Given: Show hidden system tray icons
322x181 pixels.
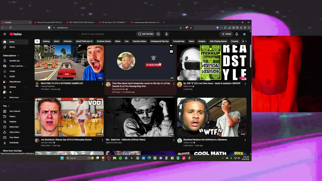Looking at the screenshot, I should click(x=223, y=158).
